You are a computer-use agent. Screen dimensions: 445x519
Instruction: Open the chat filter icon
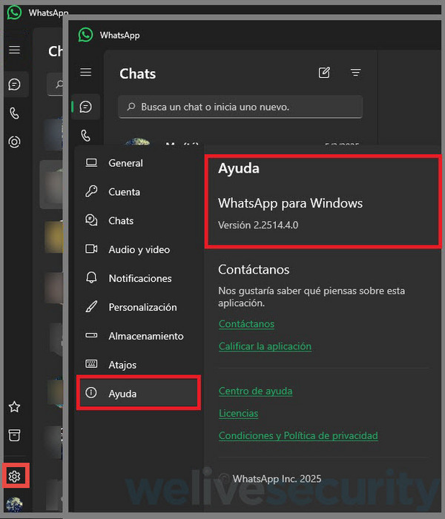[356, 73]
